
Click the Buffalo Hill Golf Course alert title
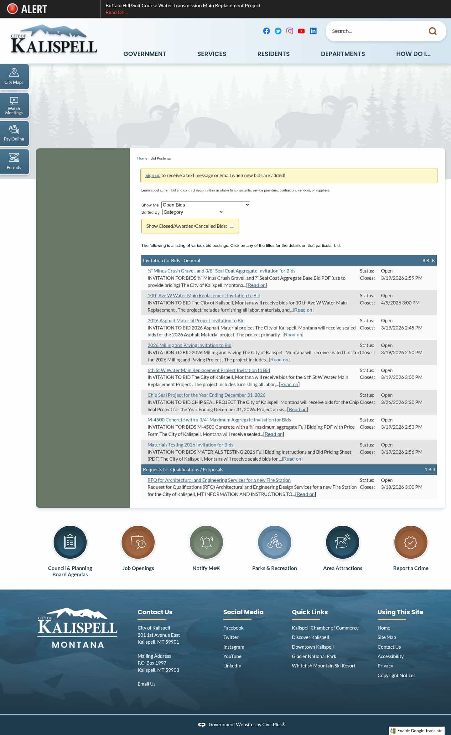coord(183,6)
